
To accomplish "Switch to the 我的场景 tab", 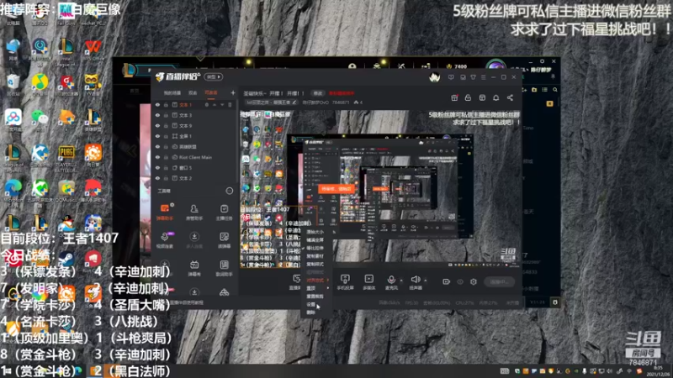I will (x=172, y=93).
